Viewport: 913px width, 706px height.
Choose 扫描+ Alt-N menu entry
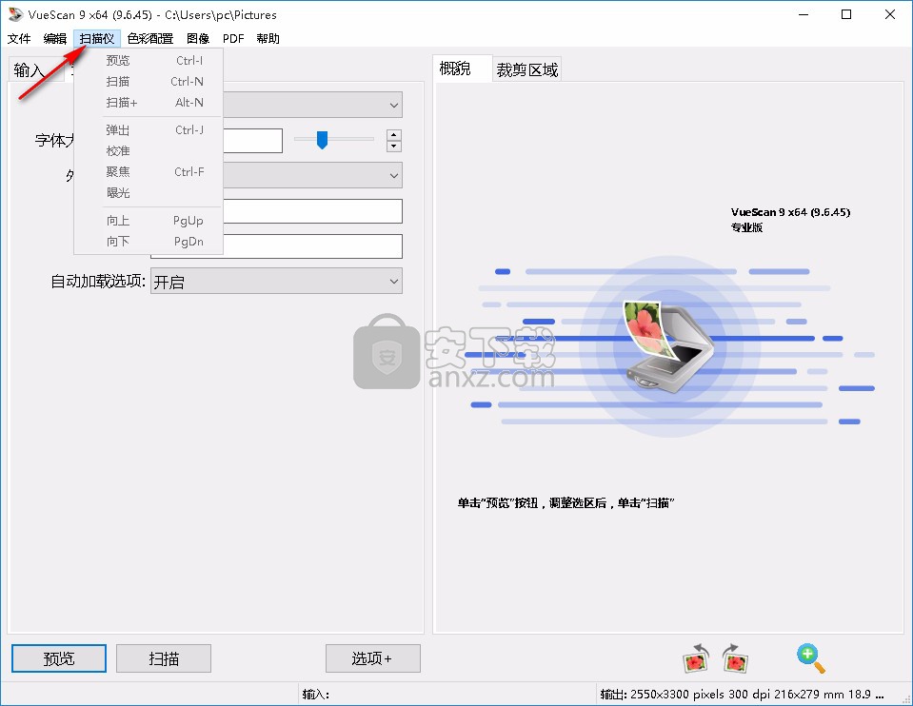pyautogui.click(x=149, y=103)
